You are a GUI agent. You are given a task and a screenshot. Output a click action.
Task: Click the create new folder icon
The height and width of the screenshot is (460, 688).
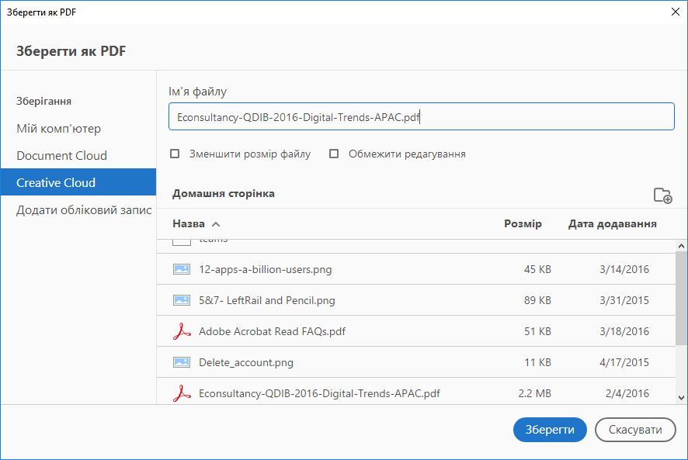pos(662,195)
